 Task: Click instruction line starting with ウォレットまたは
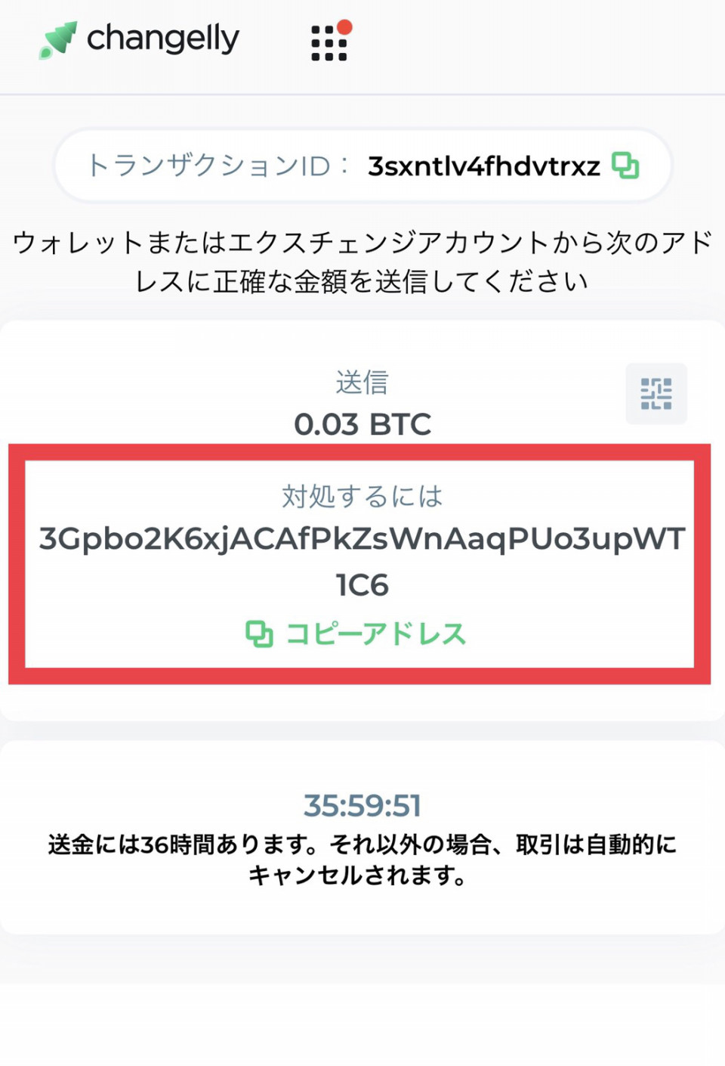coord(362,243)
